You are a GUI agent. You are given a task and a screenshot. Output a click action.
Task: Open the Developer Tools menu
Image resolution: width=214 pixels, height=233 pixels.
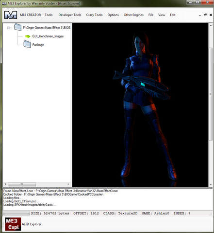pyautogui.click(x=70, y=15)
